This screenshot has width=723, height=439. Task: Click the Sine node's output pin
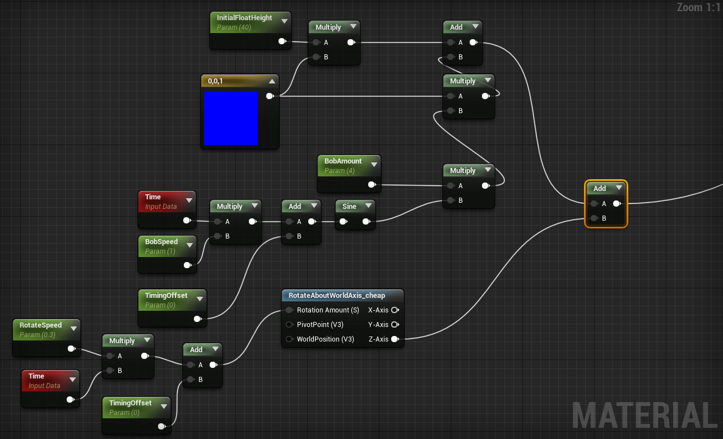367,221
